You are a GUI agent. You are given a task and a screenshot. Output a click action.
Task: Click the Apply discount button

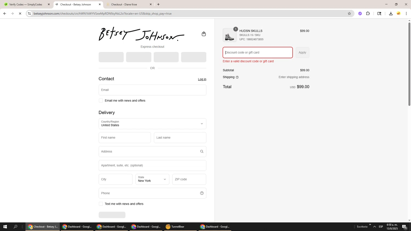pos(302,53)
